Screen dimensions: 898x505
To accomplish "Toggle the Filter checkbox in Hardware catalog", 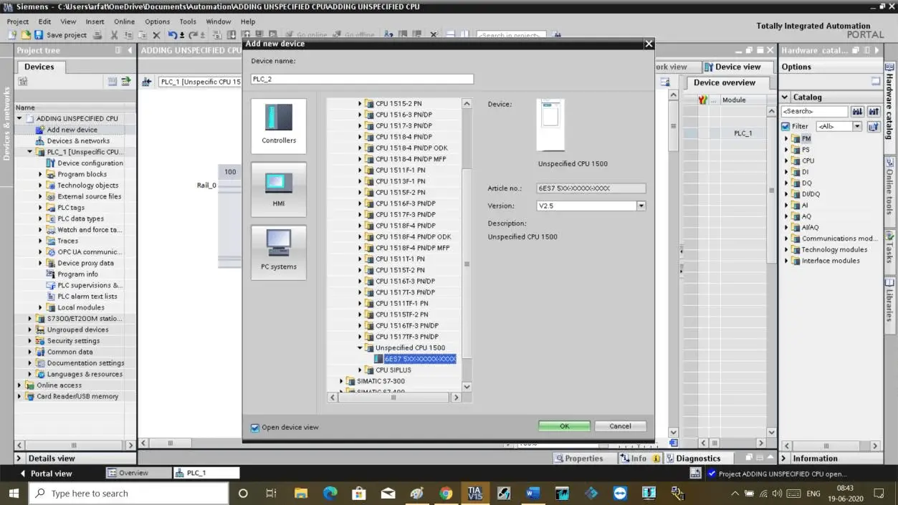I will click(785, 126).
